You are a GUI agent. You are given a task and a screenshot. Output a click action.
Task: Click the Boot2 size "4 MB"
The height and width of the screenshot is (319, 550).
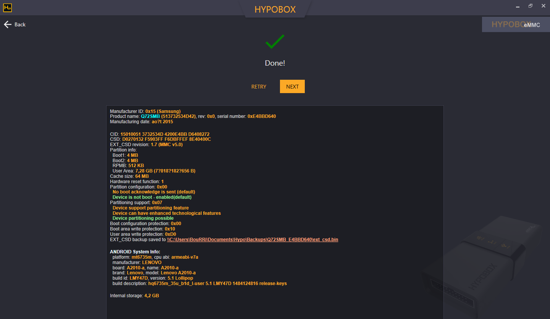[133, 161]
